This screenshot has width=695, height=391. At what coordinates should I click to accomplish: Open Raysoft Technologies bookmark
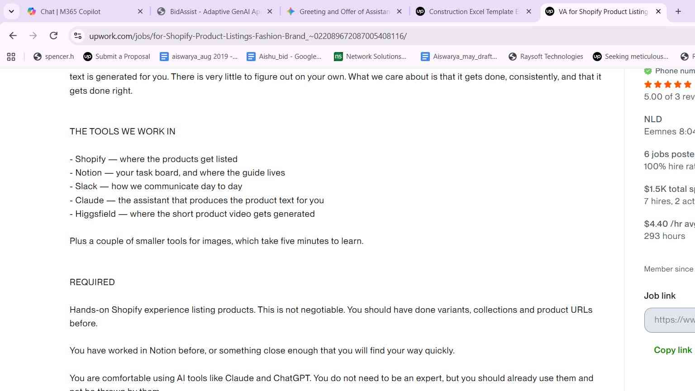546,57
